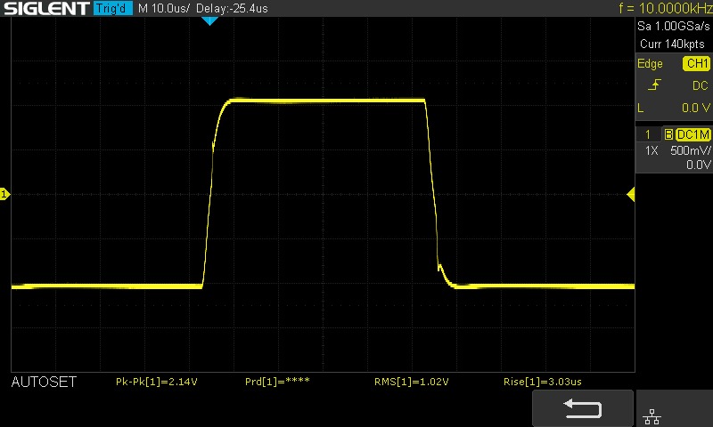Click the Sa 1.00GSa/s sample rate
The image size is (713, 427).
point(674,26)
